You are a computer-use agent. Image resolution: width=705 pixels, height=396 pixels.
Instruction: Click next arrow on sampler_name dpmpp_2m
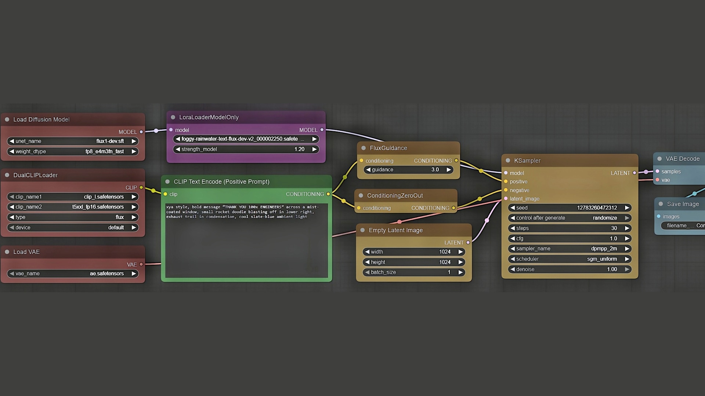[x=627, y=249]
